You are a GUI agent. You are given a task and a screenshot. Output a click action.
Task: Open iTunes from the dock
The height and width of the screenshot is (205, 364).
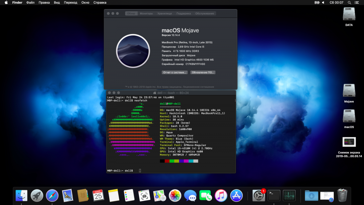(x=221, y=196)
